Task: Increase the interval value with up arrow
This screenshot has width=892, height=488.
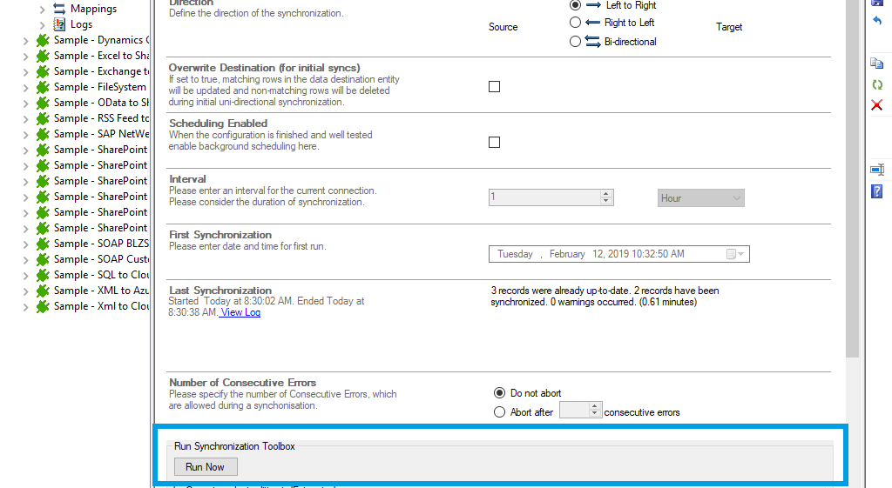Action: click(x=606, y=194)
